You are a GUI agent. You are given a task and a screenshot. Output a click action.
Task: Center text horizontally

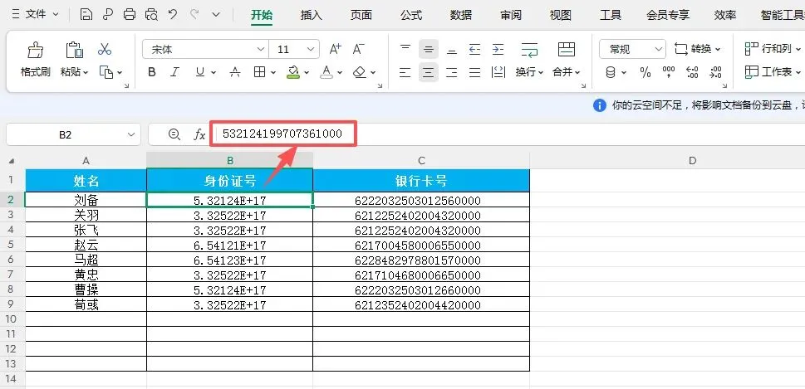click(429, 72)
